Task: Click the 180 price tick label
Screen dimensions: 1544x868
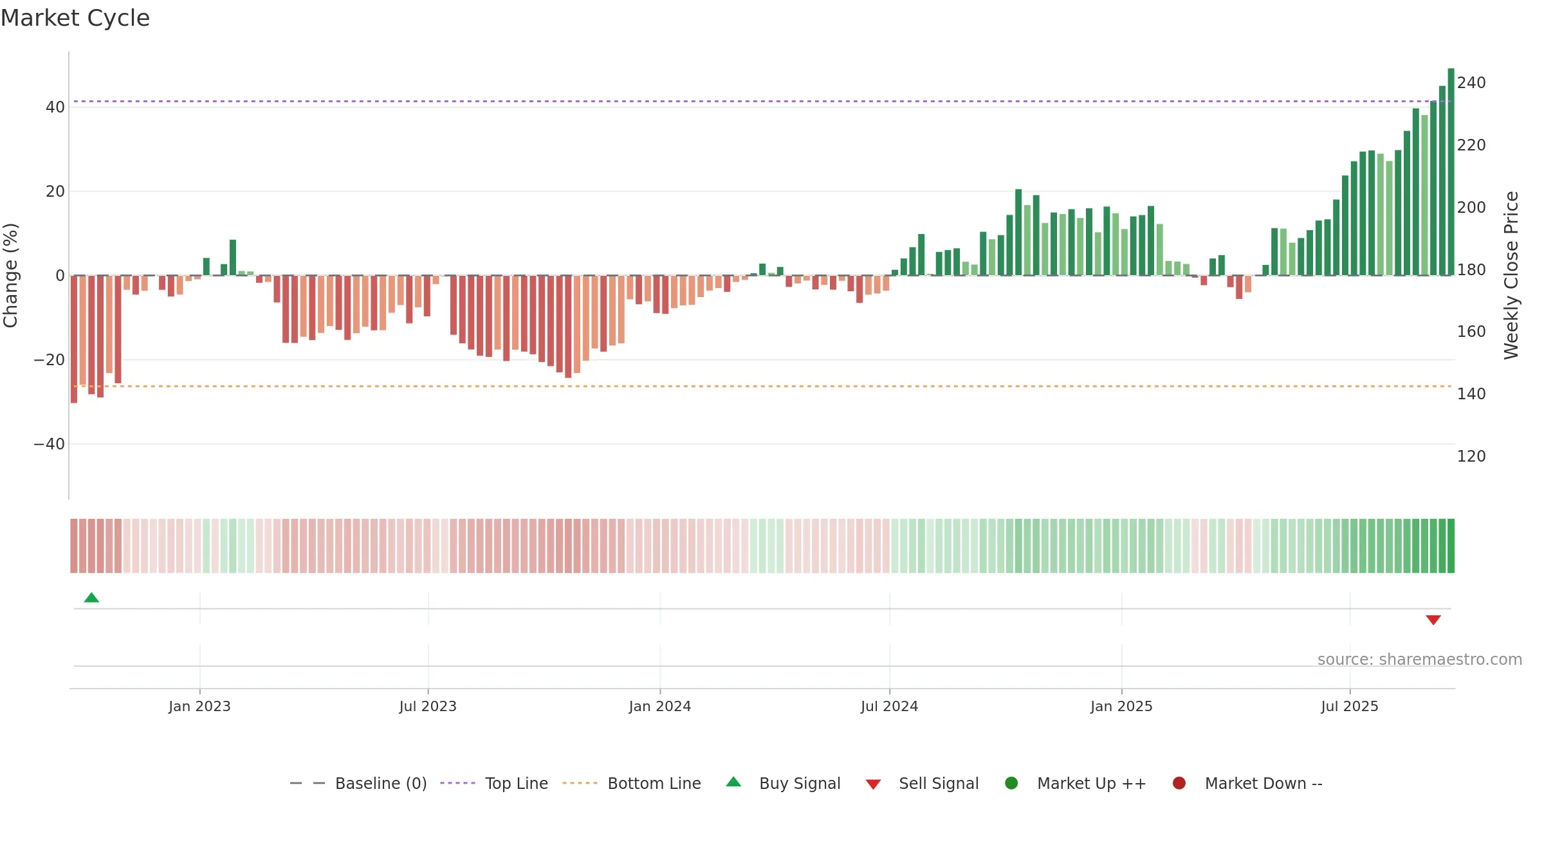Action: 1471,270
